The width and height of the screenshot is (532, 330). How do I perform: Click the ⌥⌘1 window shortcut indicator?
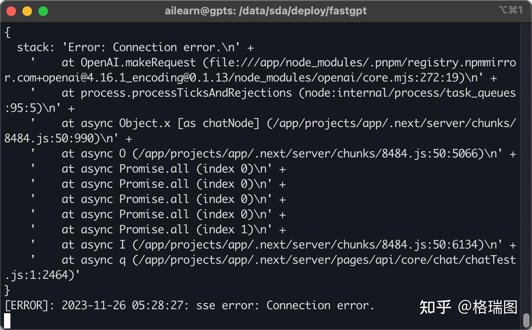coord(510,11)
